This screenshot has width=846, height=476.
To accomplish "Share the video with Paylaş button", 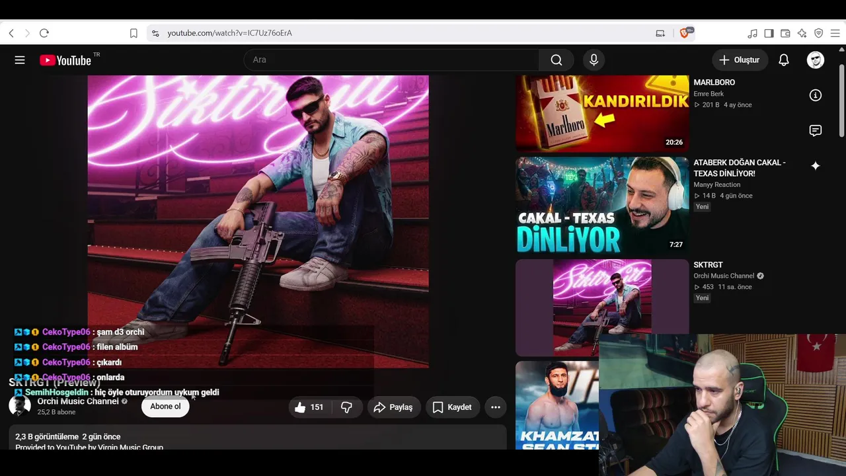I will point(393,407).
